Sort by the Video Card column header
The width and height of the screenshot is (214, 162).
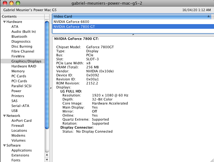[x=132, y=16]
